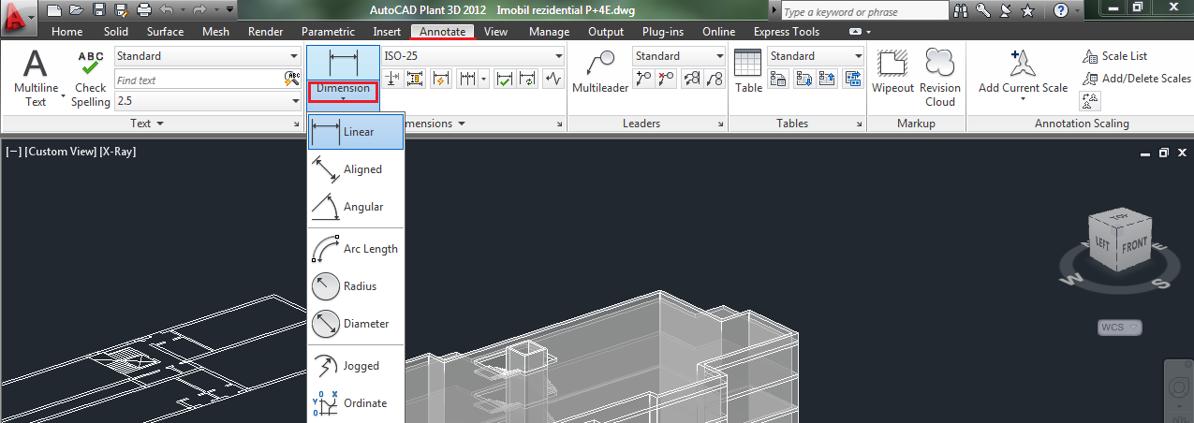Click the Undo arrow icon
Image resolution: width=1194 pixels, height=423 pixels.
(x=166, y=11)
